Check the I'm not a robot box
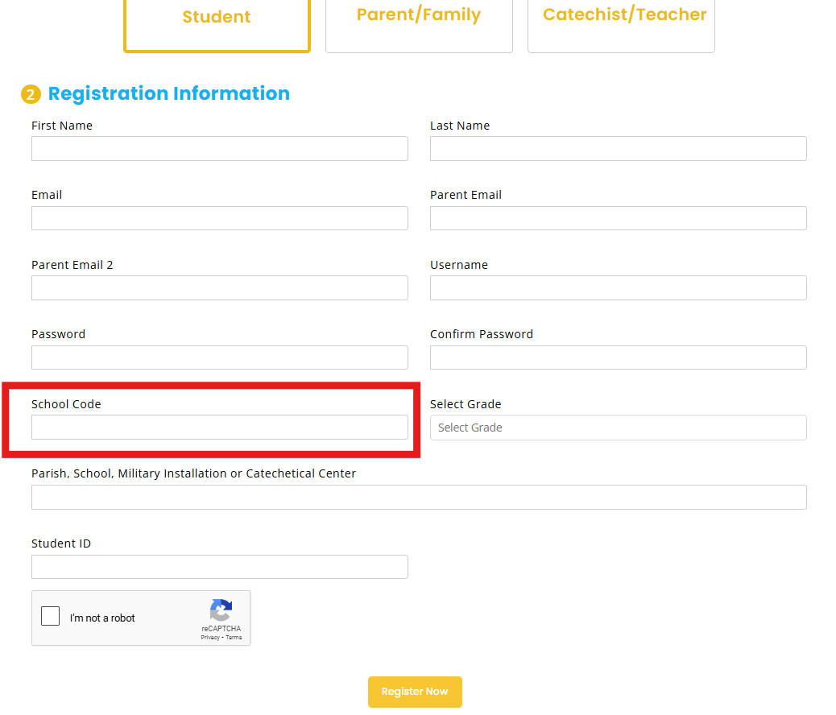 pyautogui.click(x=51, y=617)
